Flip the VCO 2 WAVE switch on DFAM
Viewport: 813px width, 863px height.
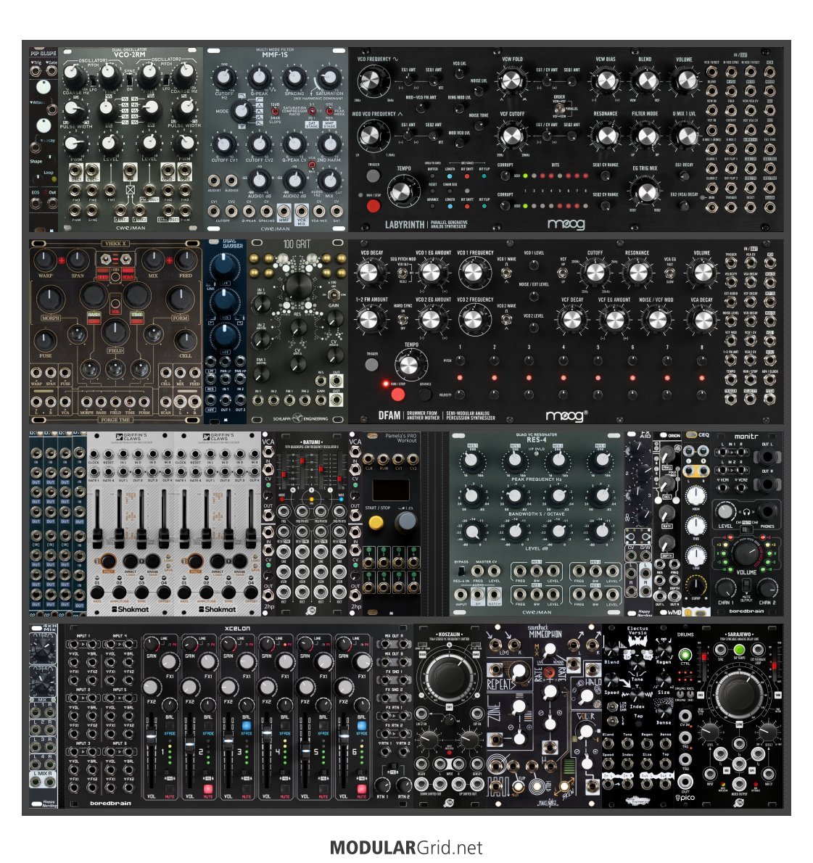pyautogui.click(x=506, y=319)
